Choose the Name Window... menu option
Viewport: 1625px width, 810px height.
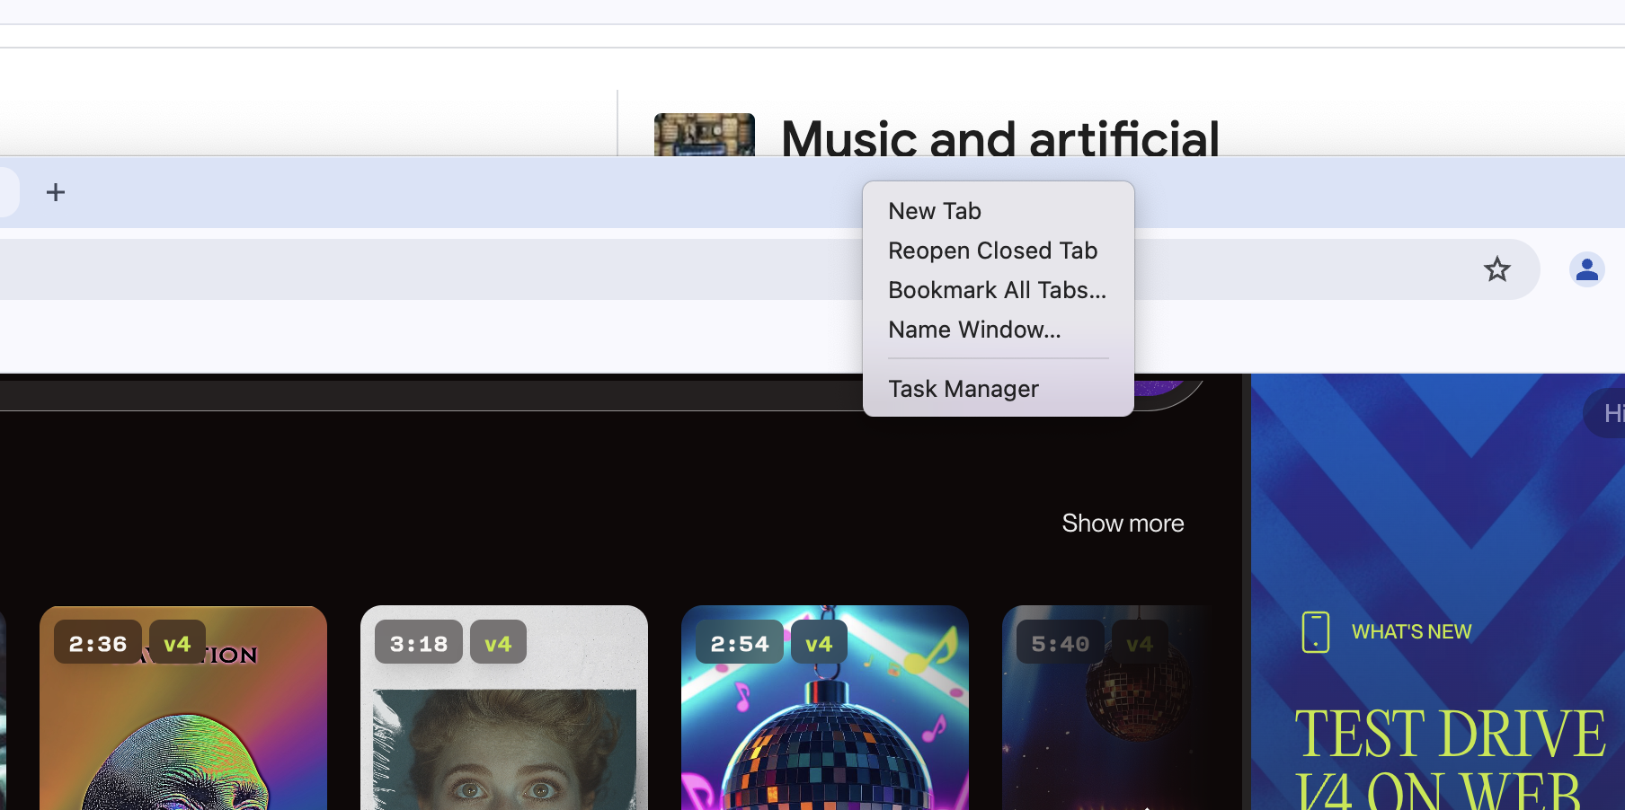coord(998,330)
